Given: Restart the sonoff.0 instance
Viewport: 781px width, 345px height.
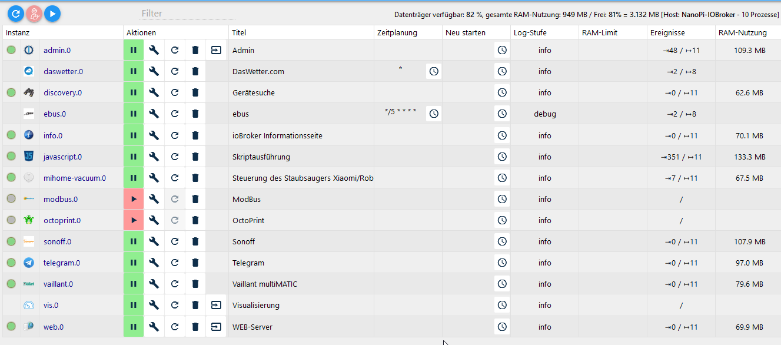Looking at the screenshot, I should (x=175, y=241).
